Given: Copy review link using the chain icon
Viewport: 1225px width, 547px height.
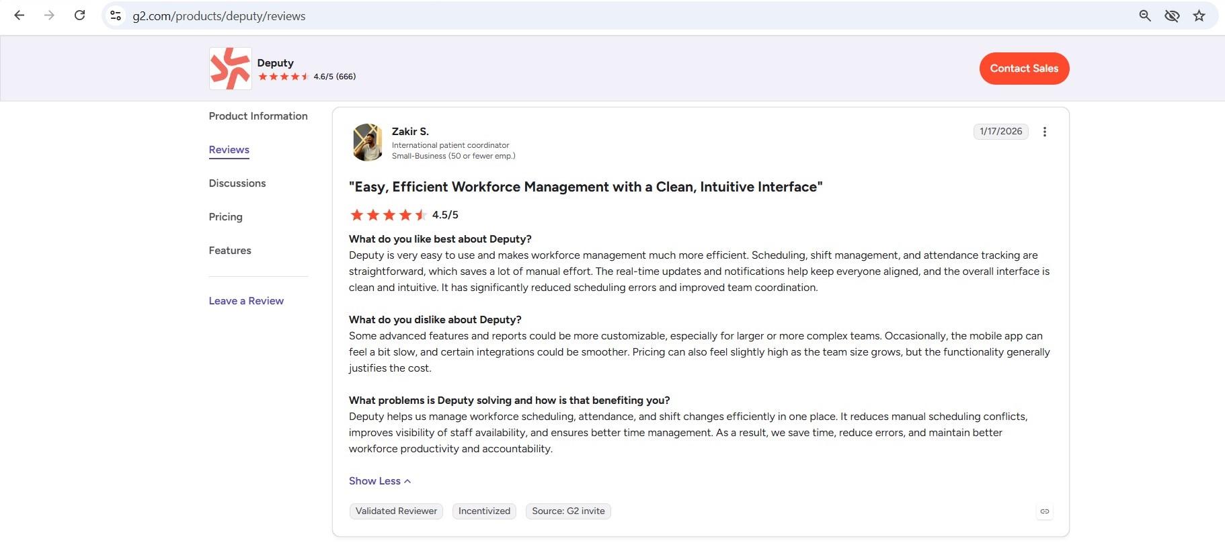Looking at the screenshot, I should (x=1044, y=511).
